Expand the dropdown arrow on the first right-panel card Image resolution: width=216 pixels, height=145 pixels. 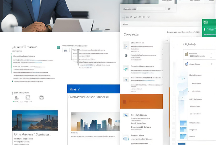(211, 53)
